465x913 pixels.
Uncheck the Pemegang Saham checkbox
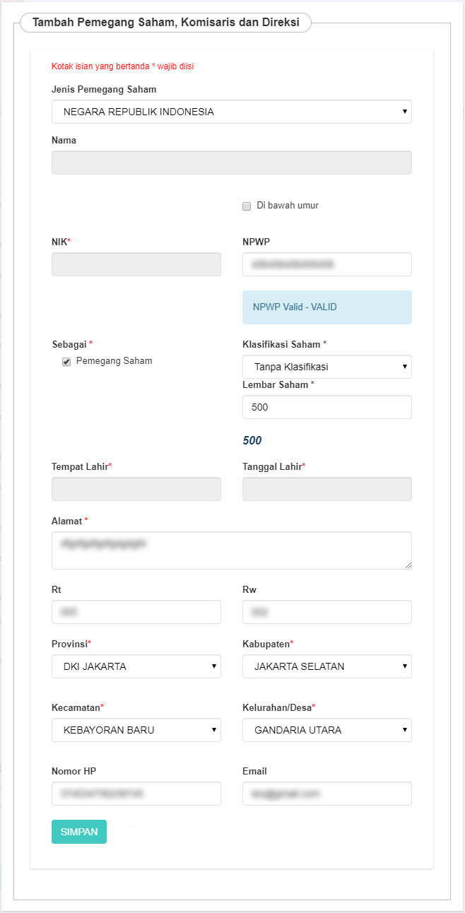pos(66,362)
